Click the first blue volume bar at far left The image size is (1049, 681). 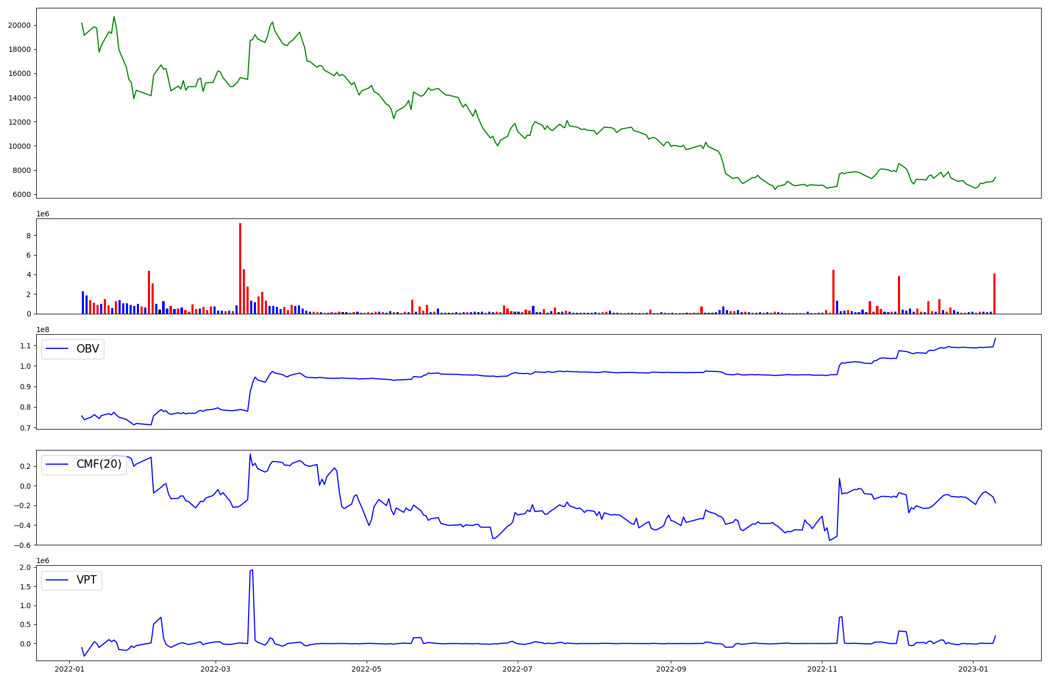83,302
